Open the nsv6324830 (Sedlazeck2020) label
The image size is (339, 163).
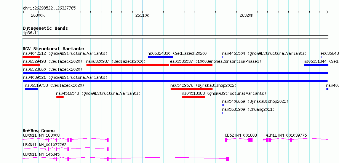[177, 53]
